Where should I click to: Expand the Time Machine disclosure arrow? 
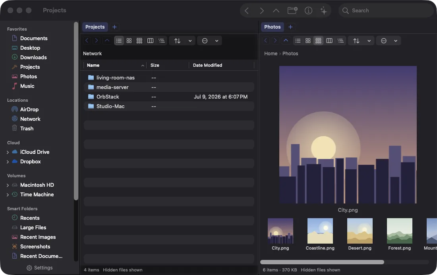(x=8, y=195)
